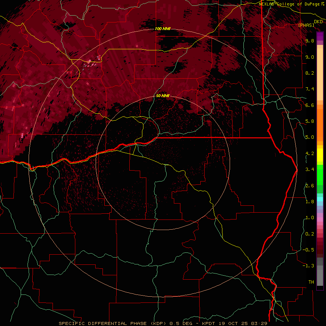The width and height of the screenshot is (326, 326).
Task: Click the 50 NMI range ring label
Action: click(163, 96)
